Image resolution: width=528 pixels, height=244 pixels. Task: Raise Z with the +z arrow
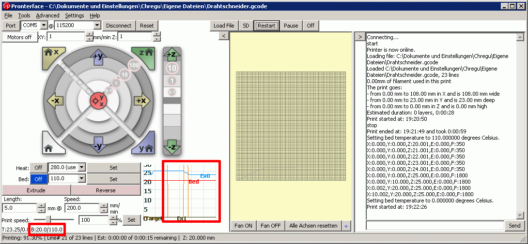[x=172, y=55]
